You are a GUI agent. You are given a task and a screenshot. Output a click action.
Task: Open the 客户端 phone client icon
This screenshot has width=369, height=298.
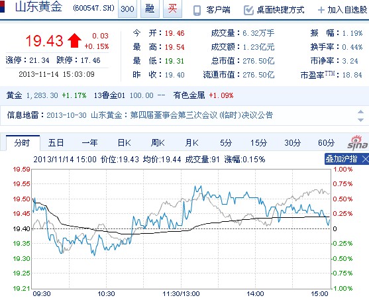tap(197, 11)
